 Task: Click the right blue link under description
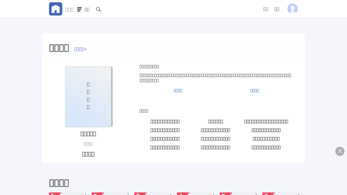[x=255, y=91]
